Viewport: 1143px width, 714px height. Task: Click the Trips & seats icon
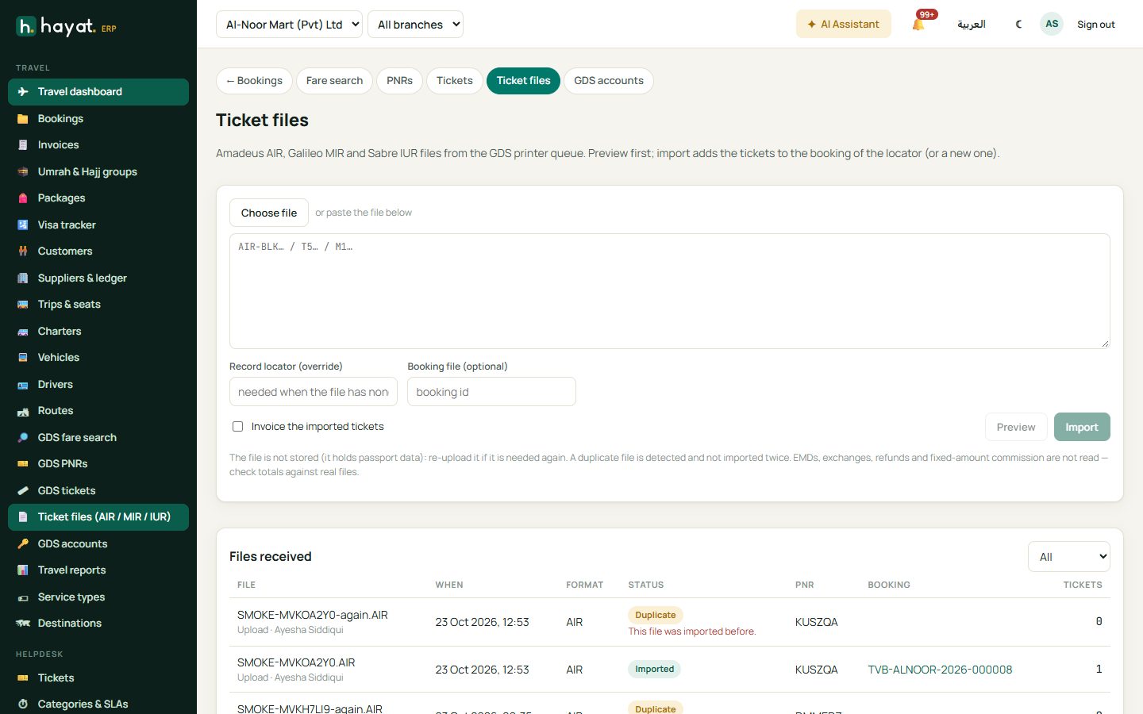23,305
